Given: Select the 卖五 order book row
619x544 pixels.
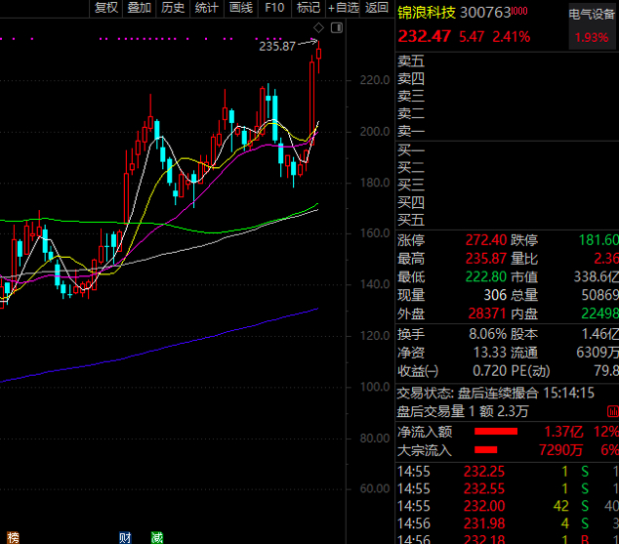Looking at the screenshot, I should pos(507,62).
